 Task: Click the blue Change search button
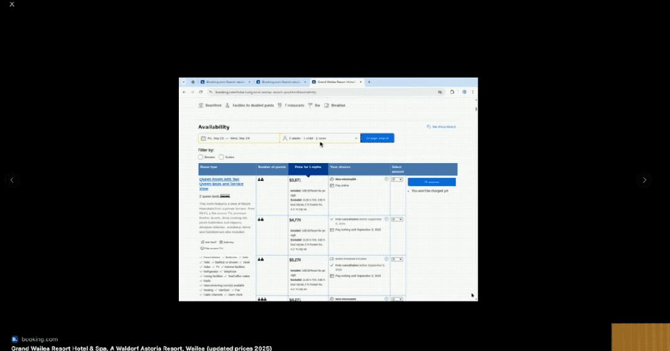tap(378, 138)
